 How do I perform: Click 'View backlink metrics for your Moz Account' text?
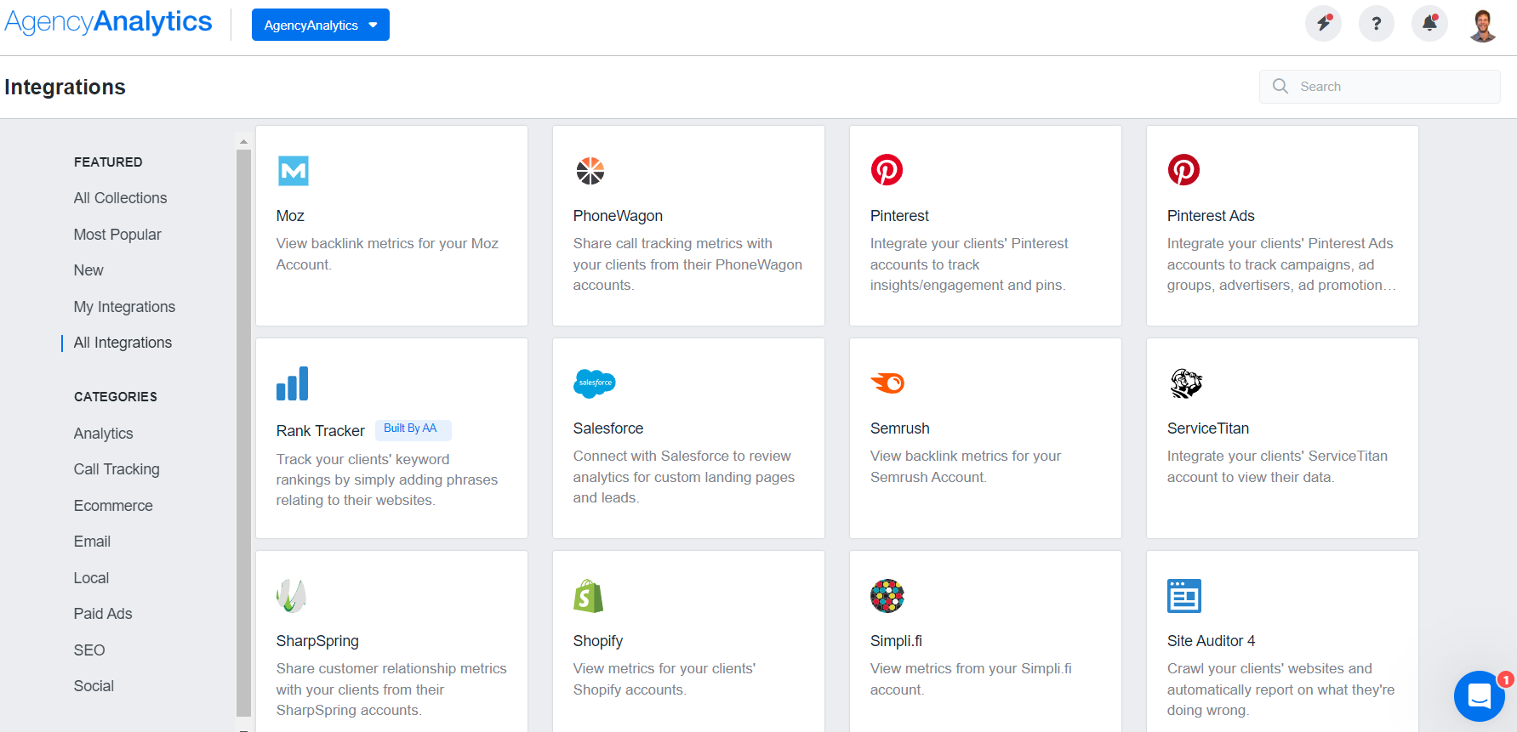point(387,254)
